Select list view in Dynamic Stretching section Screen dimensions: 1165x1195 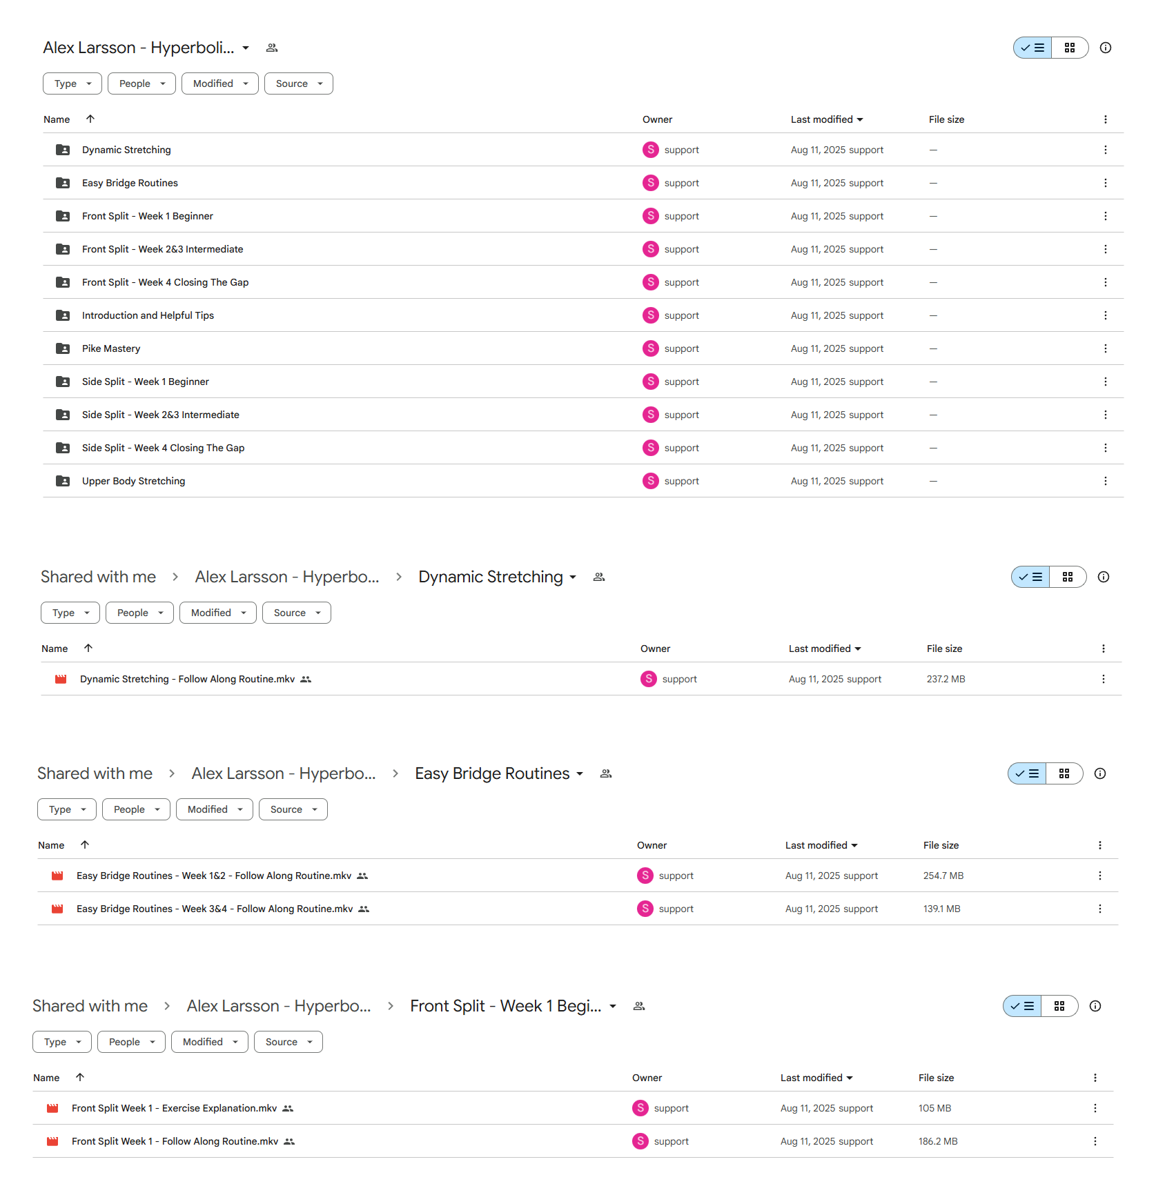[x=1030, y=577]
